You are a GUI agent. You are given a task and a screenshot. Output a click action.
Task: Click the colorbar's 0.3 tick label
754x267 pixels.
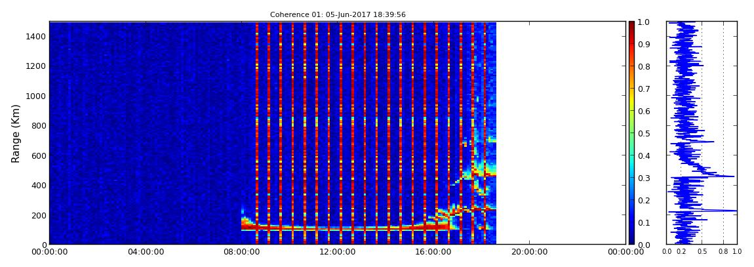(x=644, y=178)
